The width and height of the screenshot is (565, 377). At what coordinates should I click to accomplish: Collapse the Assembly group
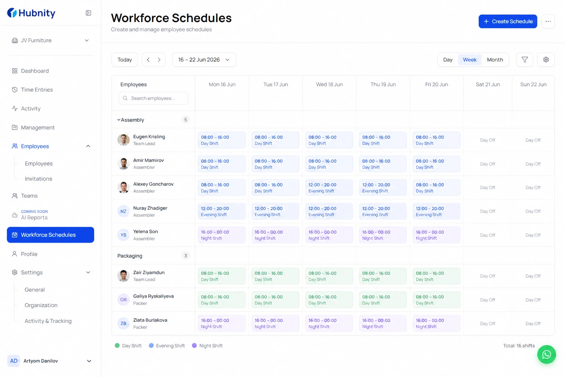click(x=119, y=120)
